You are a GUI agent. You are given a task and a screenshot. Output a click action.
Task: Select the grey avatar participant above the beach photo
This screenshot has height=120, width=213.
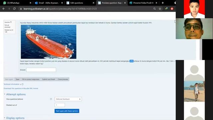pos(194,70)
